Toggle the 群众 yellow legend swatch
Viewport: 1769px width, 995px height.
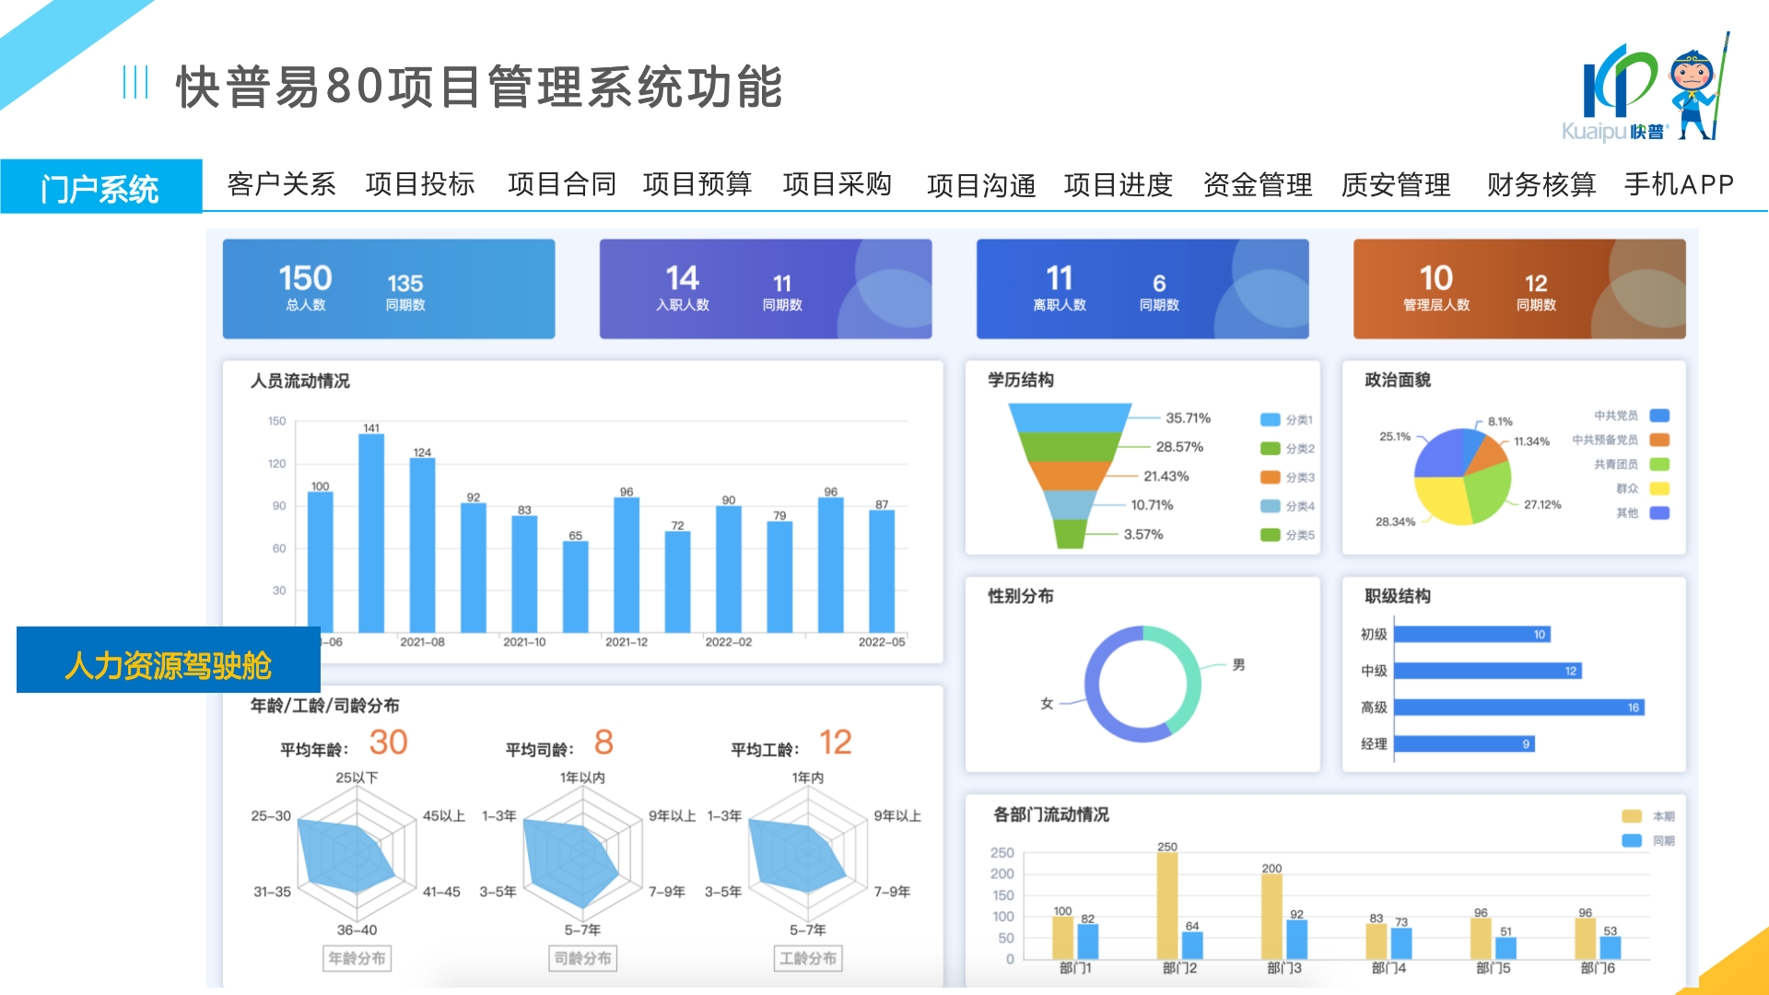[1659, 488]
